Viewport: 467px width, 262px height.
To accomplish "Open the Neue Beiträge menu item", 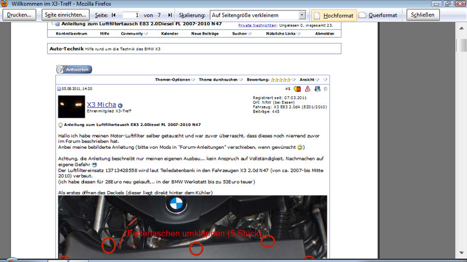I will pos(205,34).
